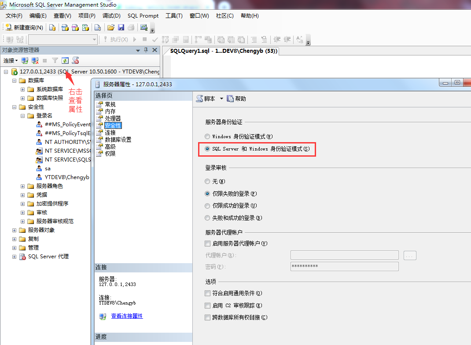471x345 pixels.
Task: Open the 工具(T) menu
Action: 174,15
